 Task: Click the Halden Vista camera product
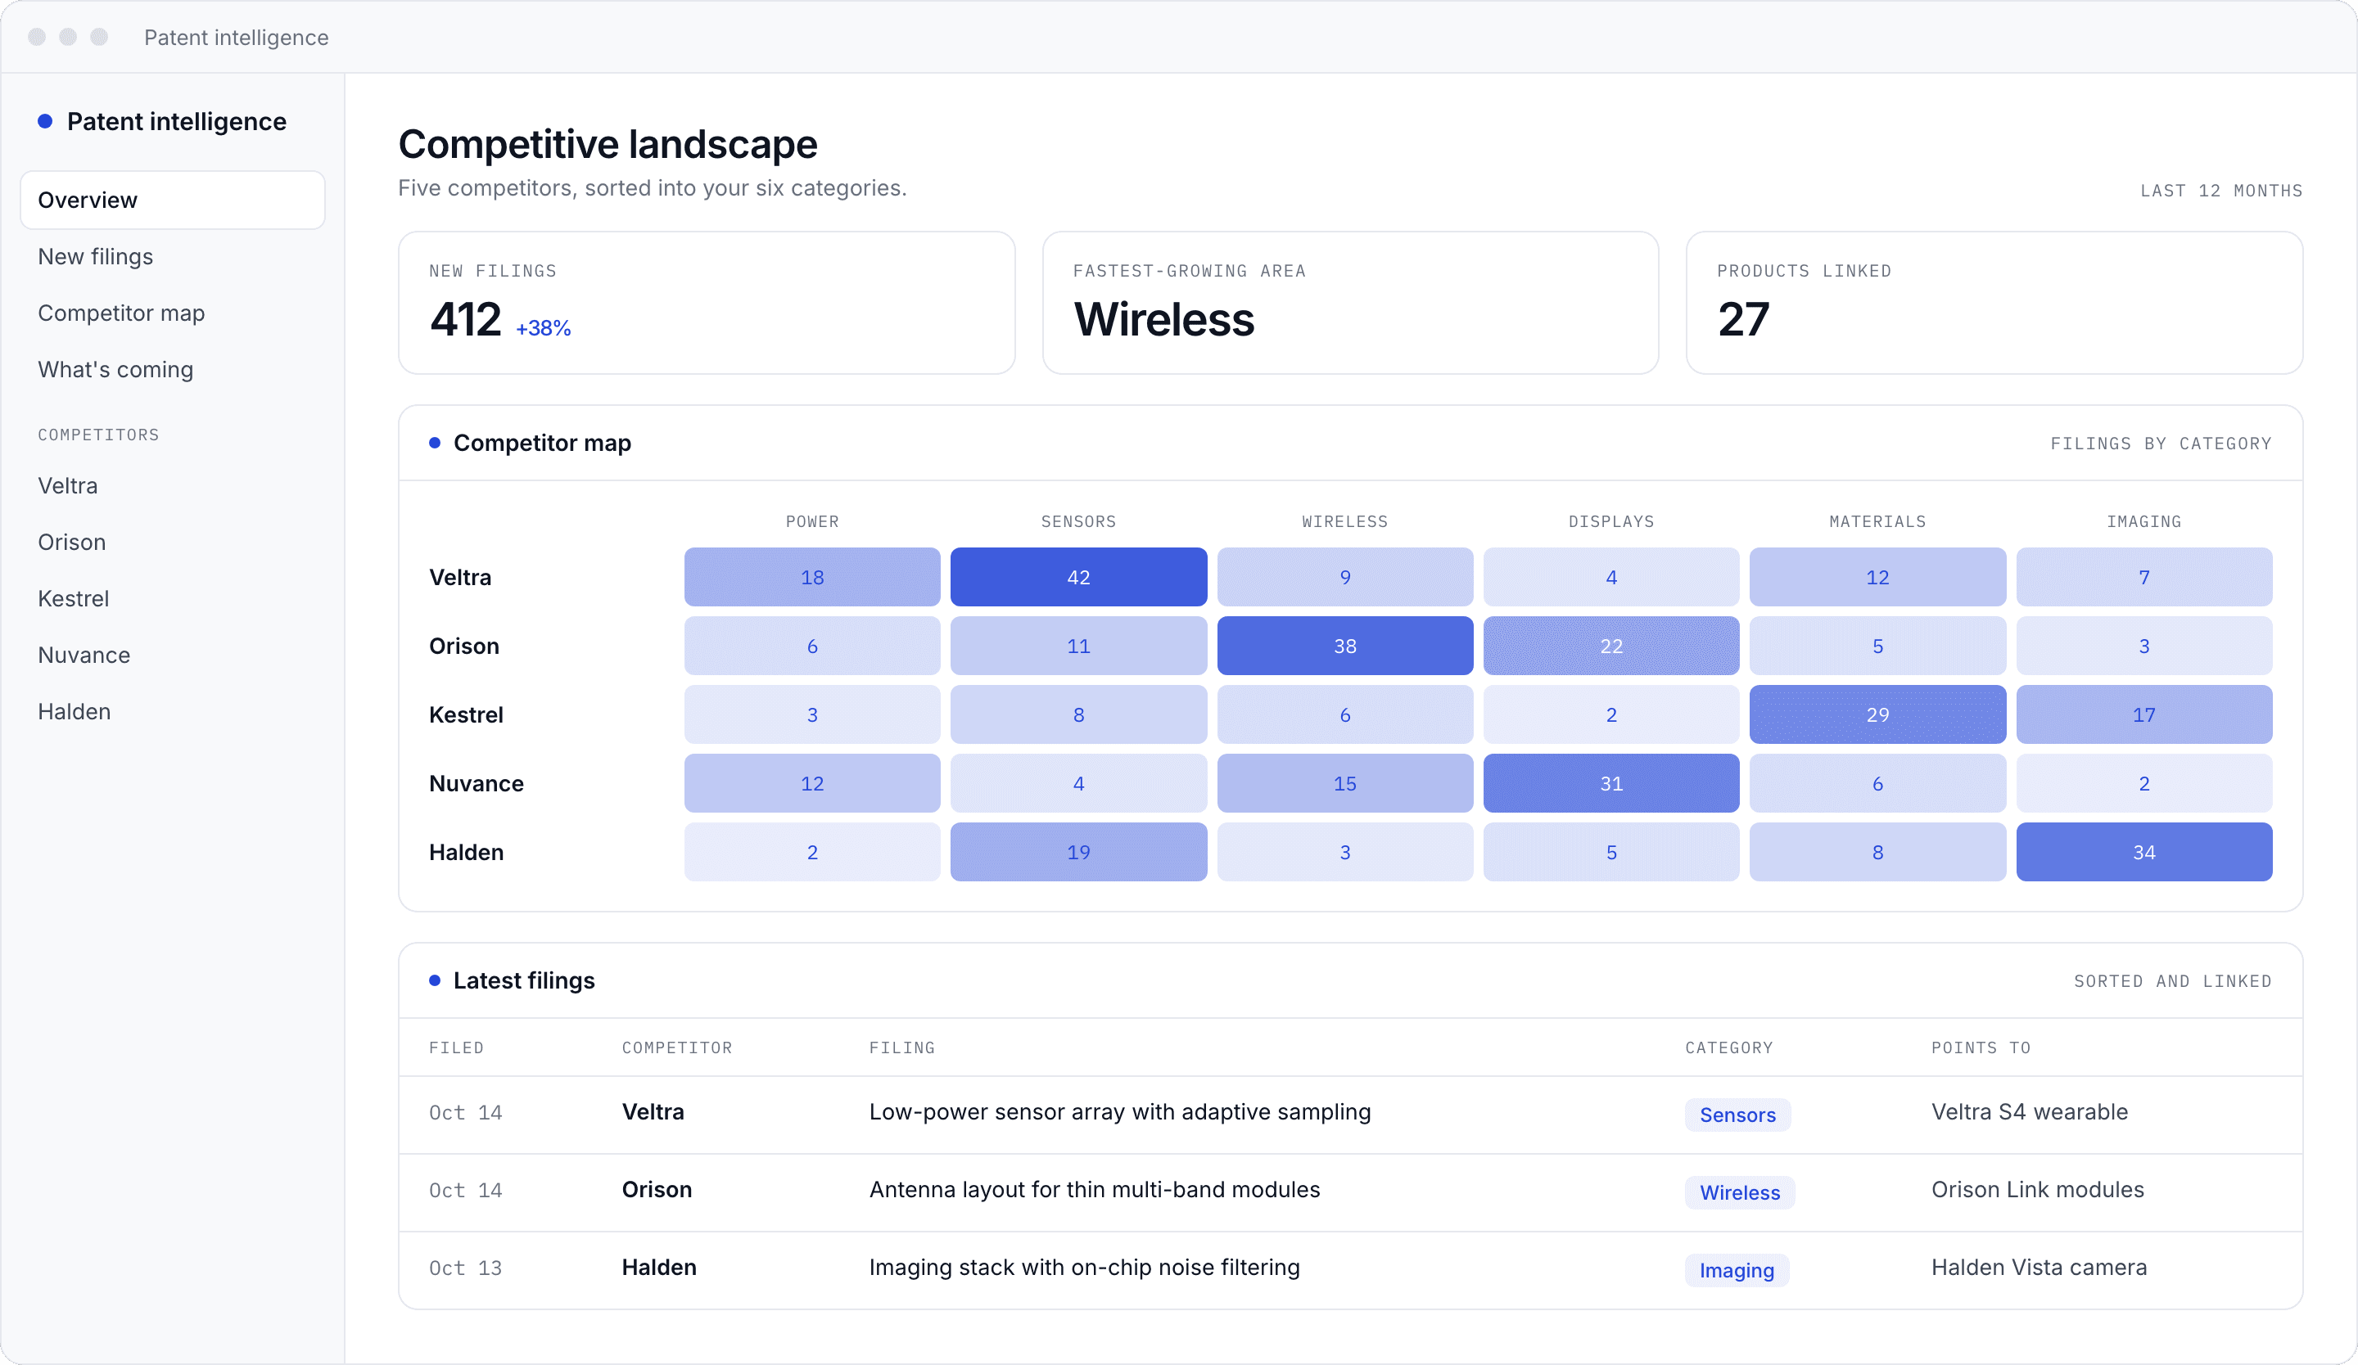[x=2039, y=1267]
